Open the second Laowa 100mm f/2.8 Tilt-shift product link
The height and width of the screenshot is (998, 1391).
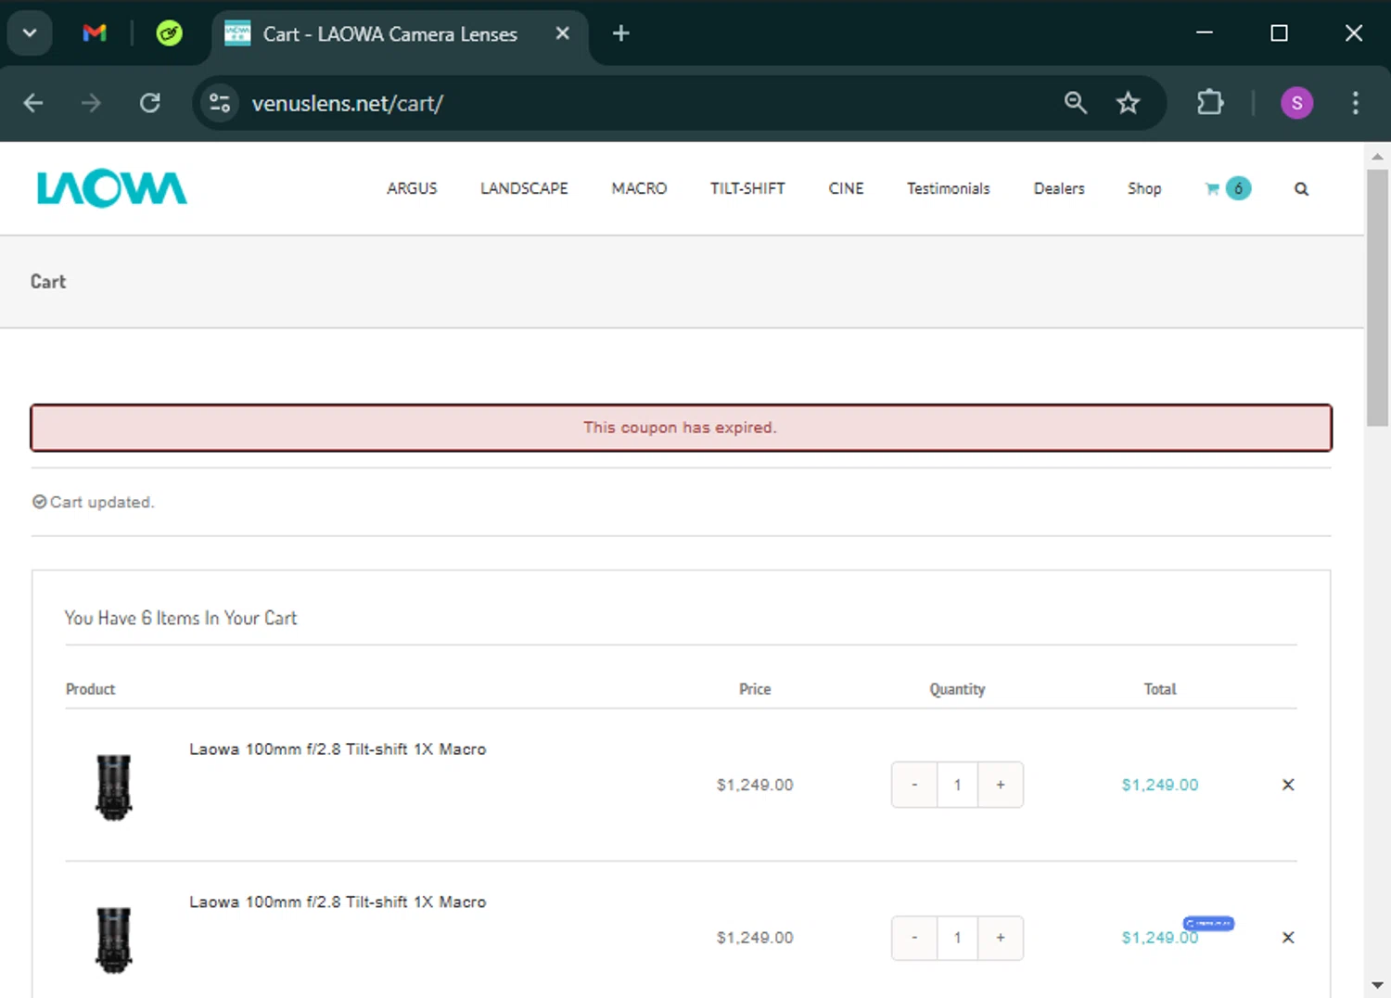(338, 902)
